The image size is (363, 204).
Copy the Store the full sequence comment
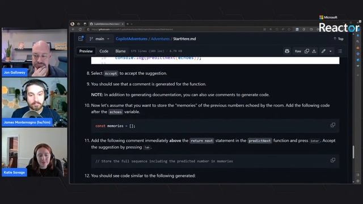click(x=333, y=160)
